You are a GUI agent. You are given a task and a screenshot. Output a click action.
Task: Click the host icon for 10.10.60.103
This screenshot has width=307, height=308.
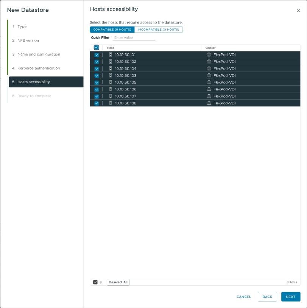click(x=111, y=75)
